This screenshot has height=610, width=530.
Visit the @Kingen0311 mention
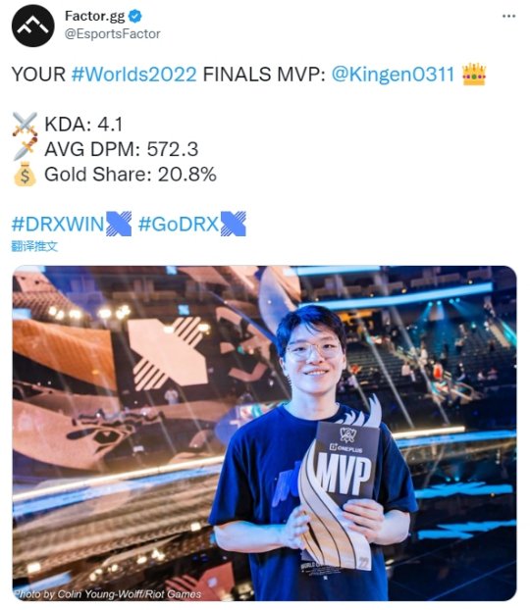coord(393,74)
